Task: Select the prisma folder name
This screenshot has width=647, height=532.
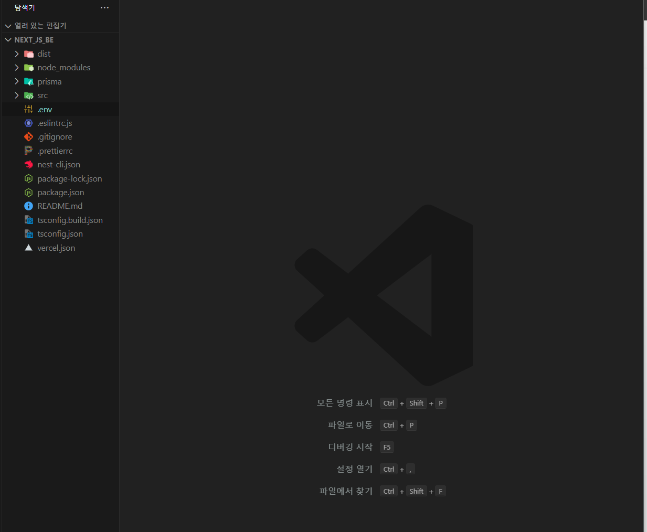Action: tap(49, 82)
